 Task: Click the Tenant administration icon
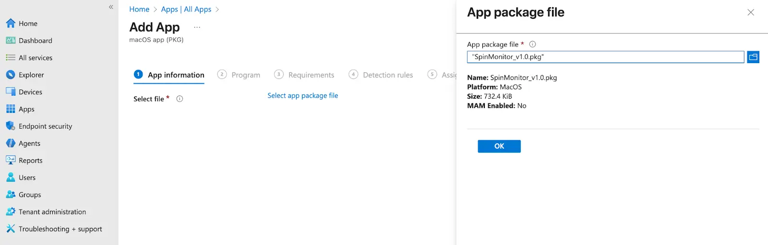tap(11, 212)
